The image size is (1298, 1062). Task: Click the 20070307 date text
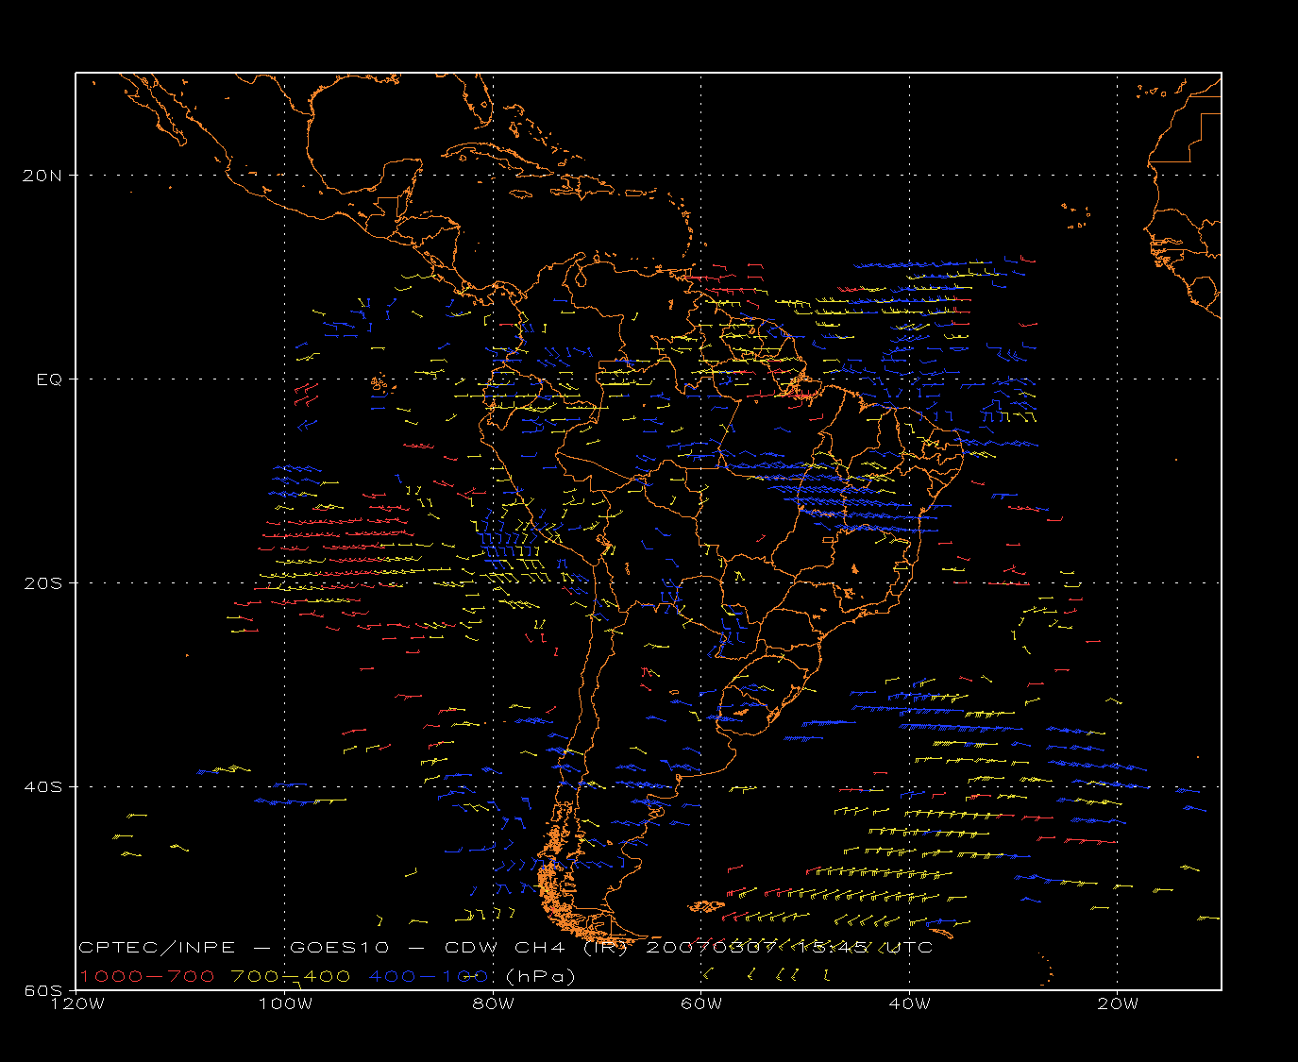(x=710, y=948)
